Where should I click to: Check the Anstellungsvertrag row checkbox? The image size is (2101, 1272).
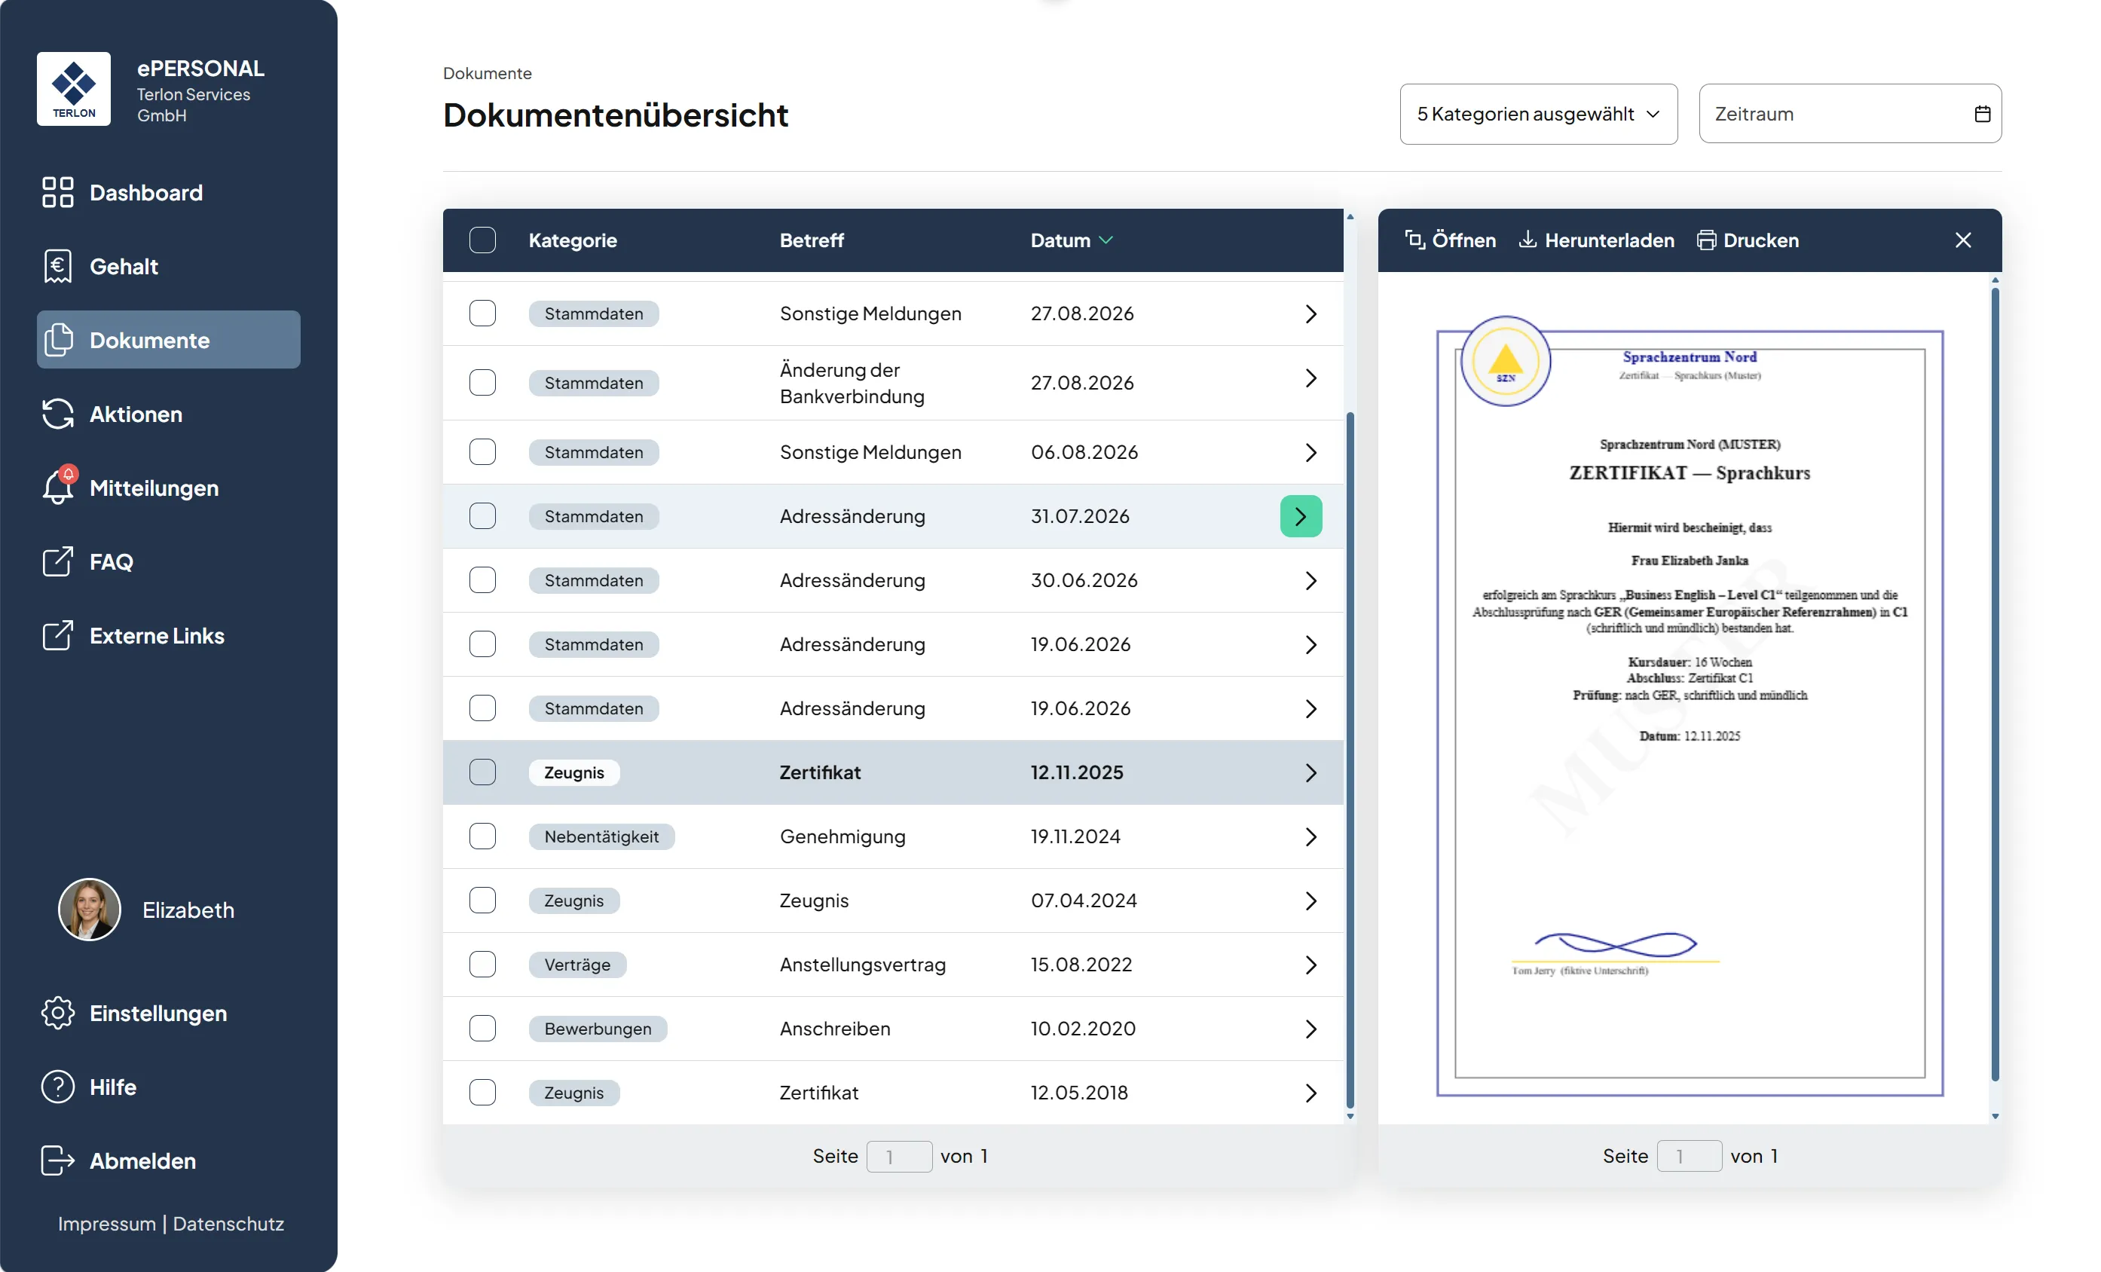(x=482, y=965)
